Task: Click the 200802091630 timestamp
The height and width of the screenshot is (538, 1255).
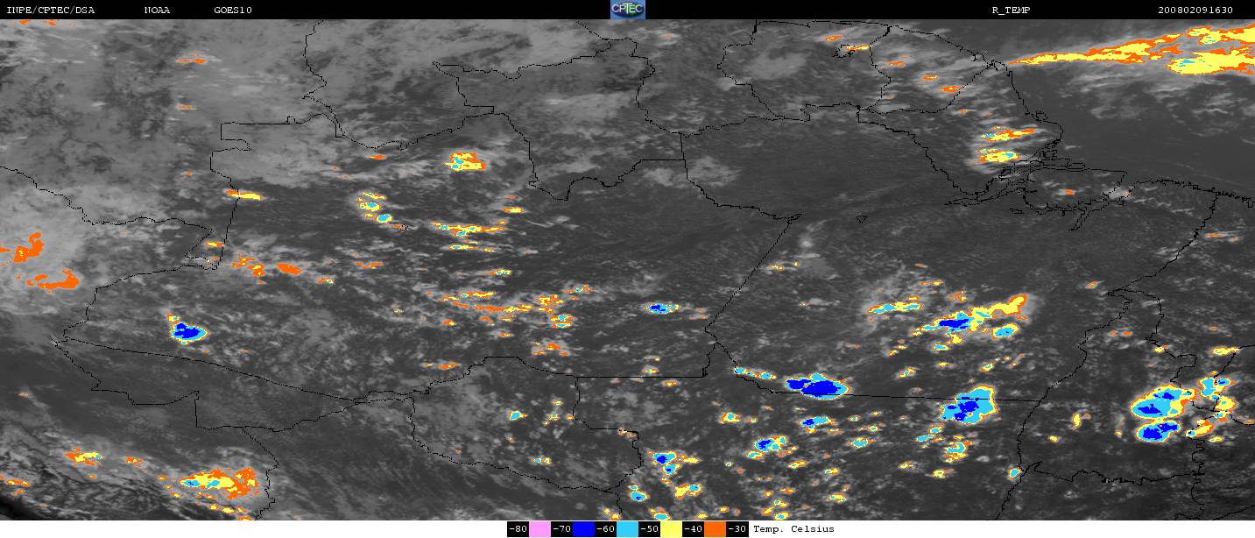Action: (x=1195, y=10)
